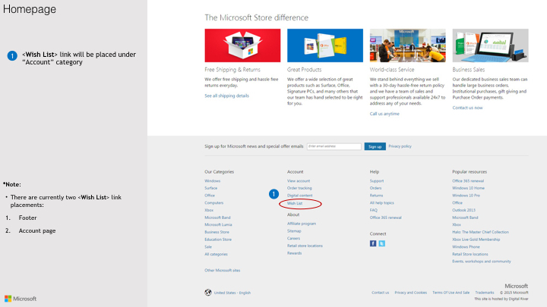547x307 pixels.
Task: Open Windows 10 Pro link
Action: pyautogui.click(x=466, y=196)
